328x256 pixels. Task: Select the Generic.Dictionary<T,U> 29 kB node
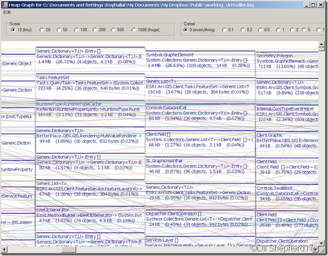(200, 197)
